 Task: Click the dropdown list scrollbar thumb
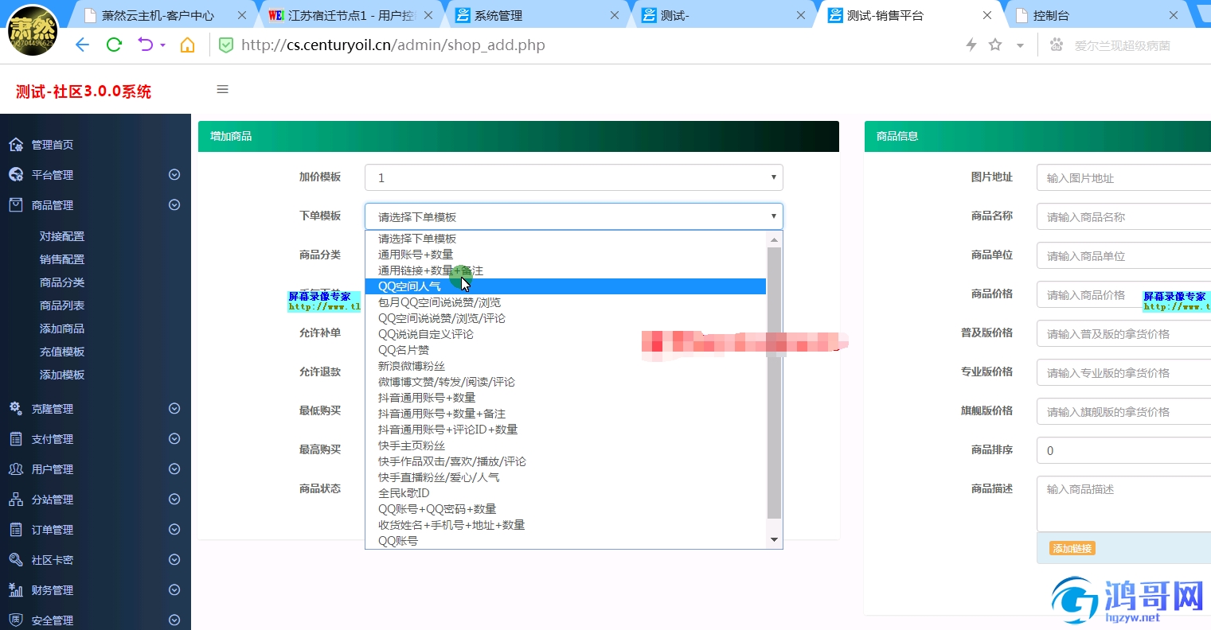click(x=774, y=383)
